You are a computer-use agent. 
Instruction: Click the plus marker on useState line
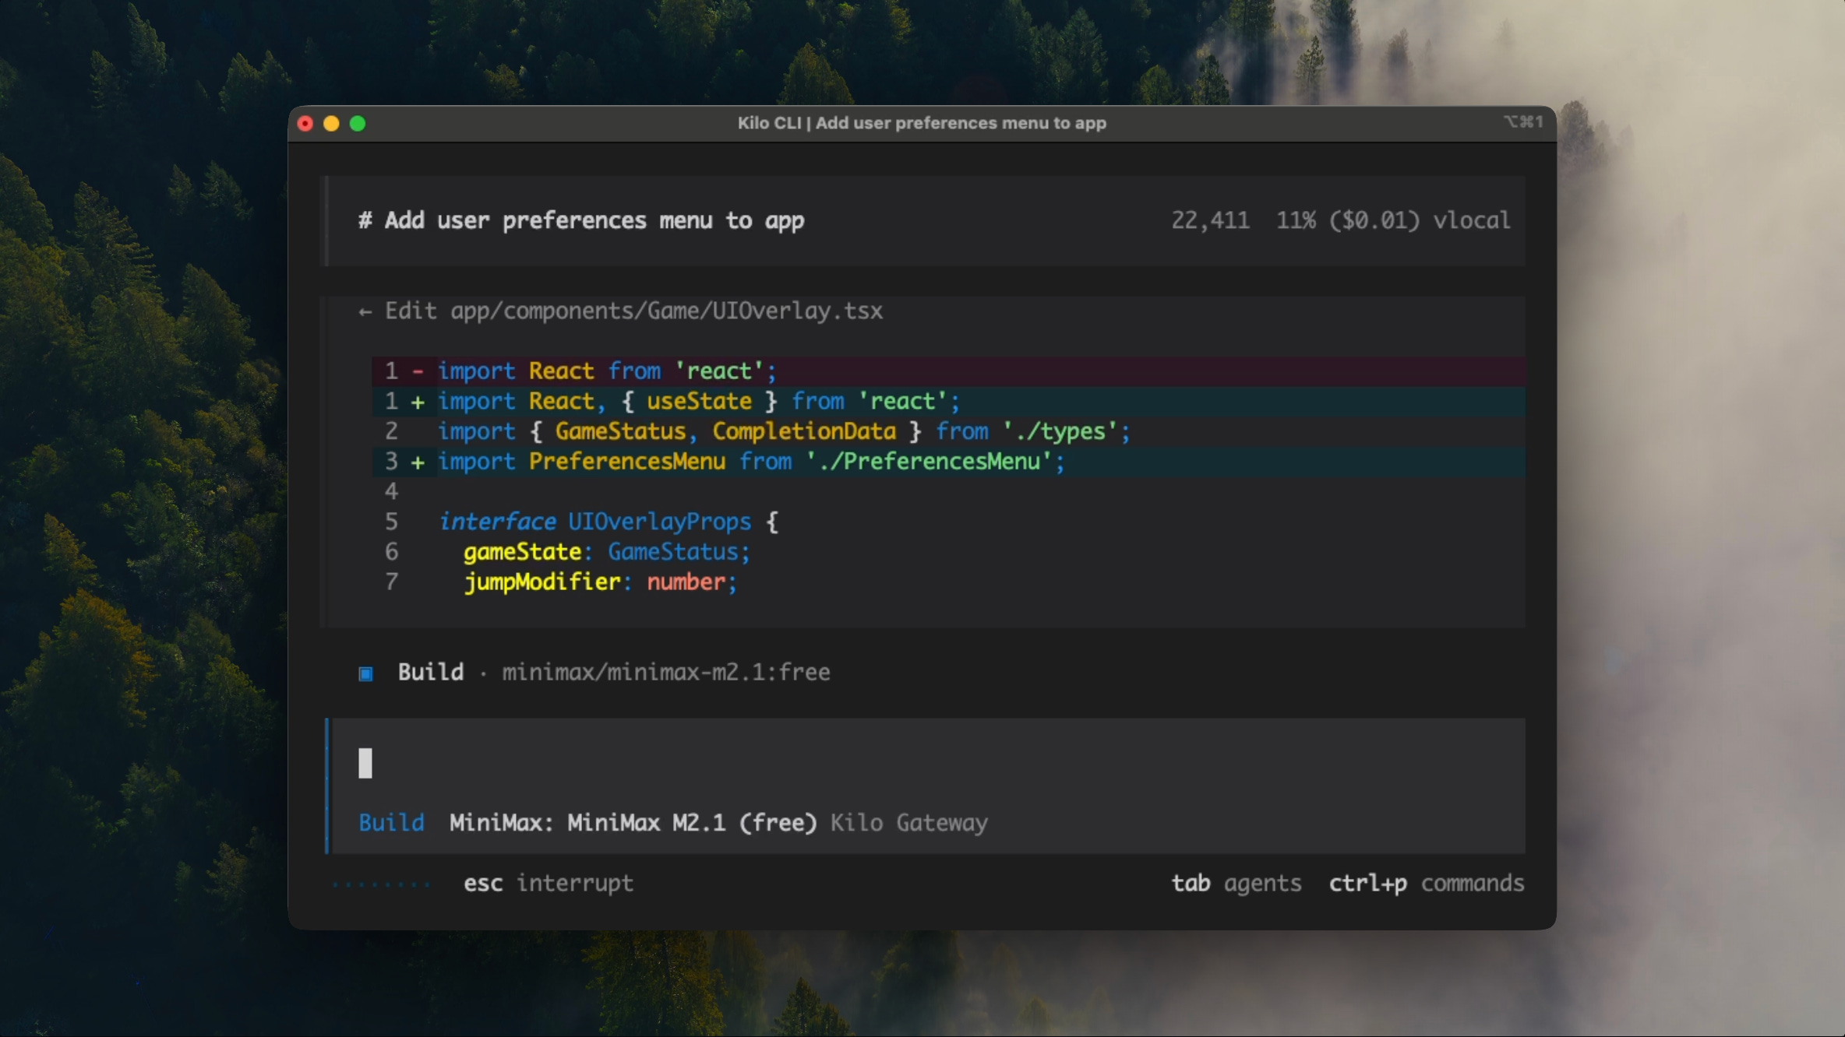418,402
